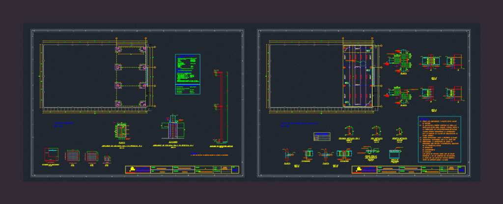
Task: Click the upper PLANTA connection detail, right sheet
Action: [x=398, y=61]
